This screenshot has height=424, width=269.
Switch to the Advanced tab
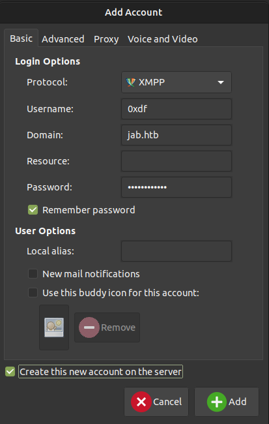(63, 39)
